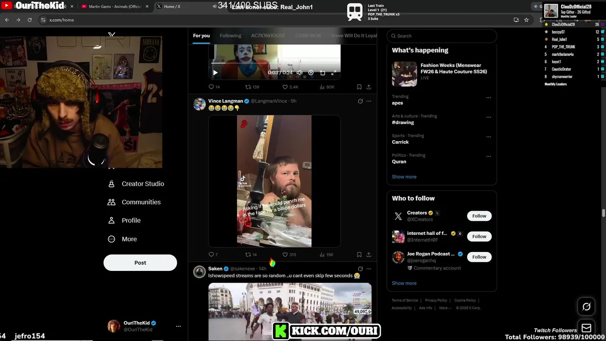Open options for trending apes

click(x=489, y=98)
